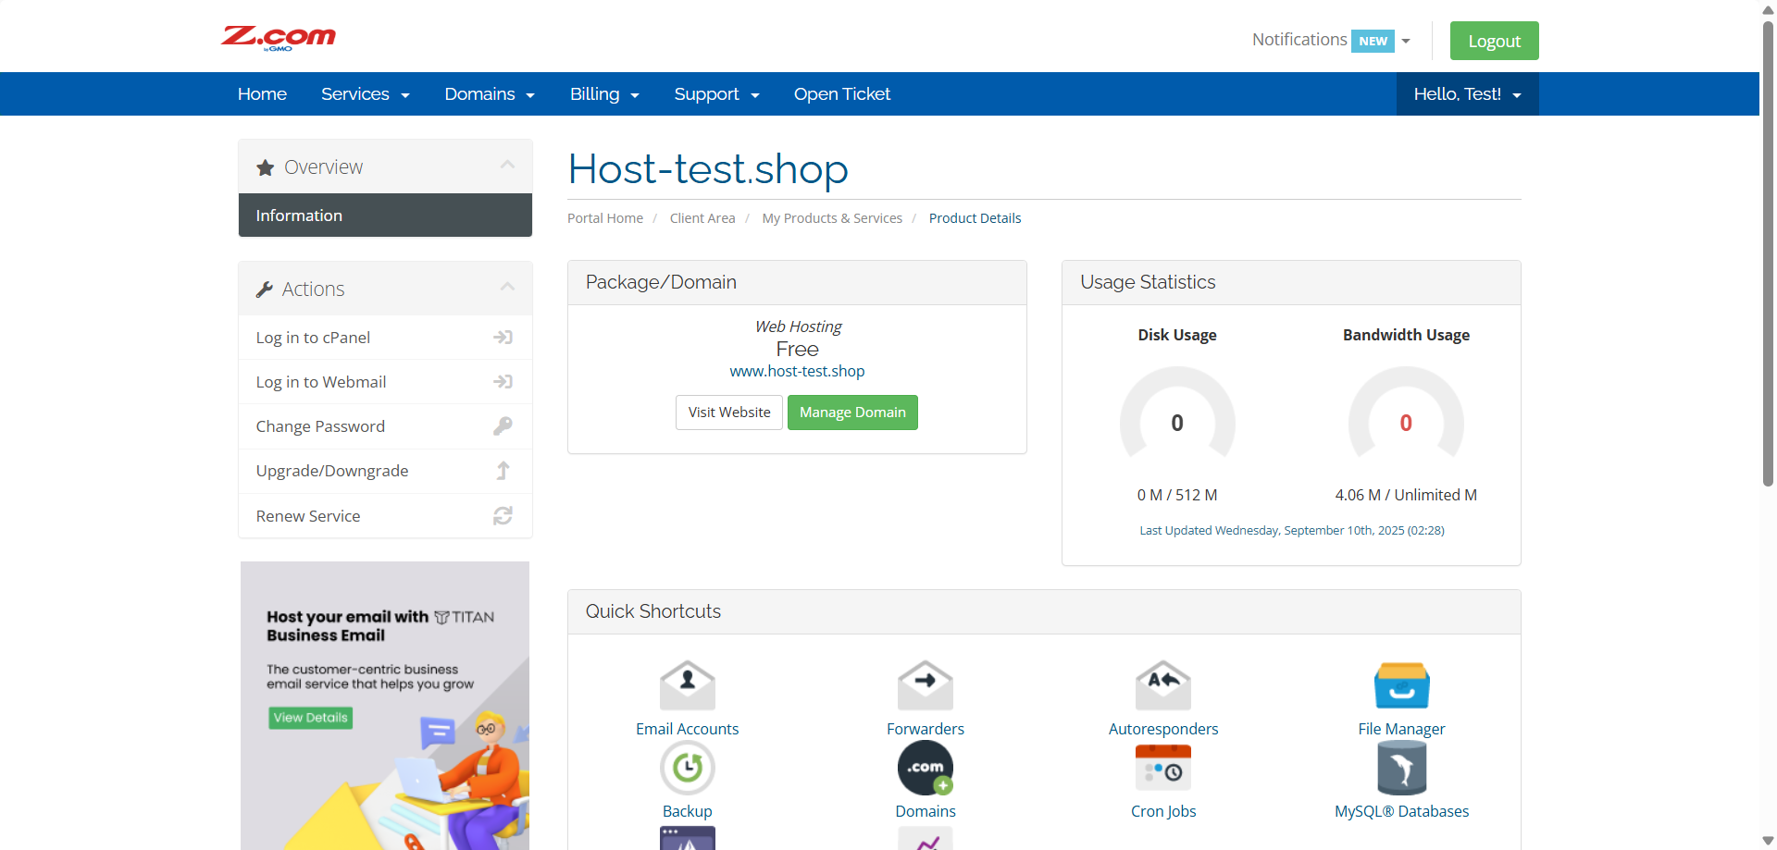Viewport: 1777px width, 850px height.
Task: Open the Domains shortcut icon
Action: [x=925, y=768]
